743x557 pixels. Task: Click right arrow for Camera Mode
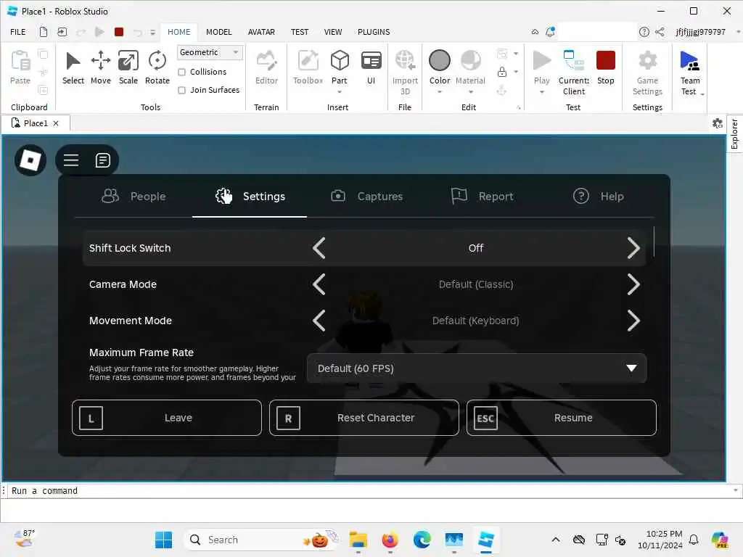point(633,284)
